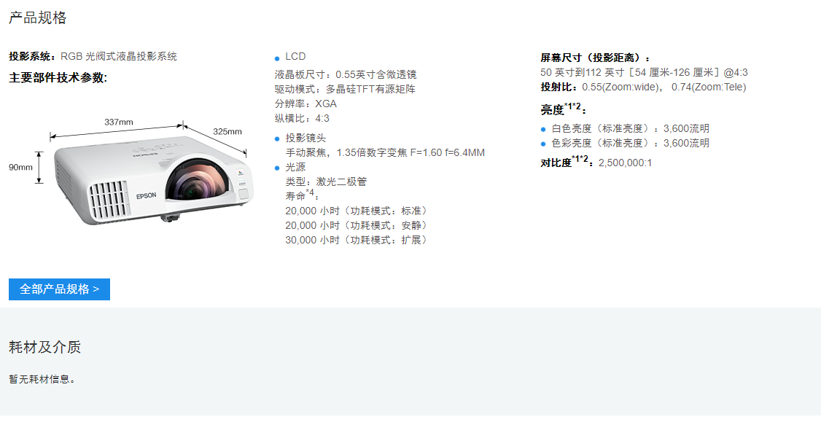This screenshot has width=821, height=433.
Task: Click the 暂无耗材信息 text
Action: (42, 379)
